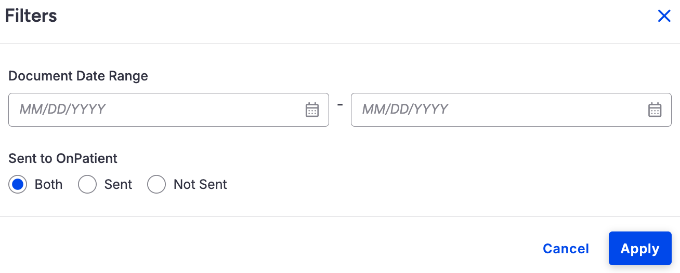The width and height of the screenshot is (680, 273).
Task: Apply the selected filters
Action: pyautogui.click(x=640, y=249)
